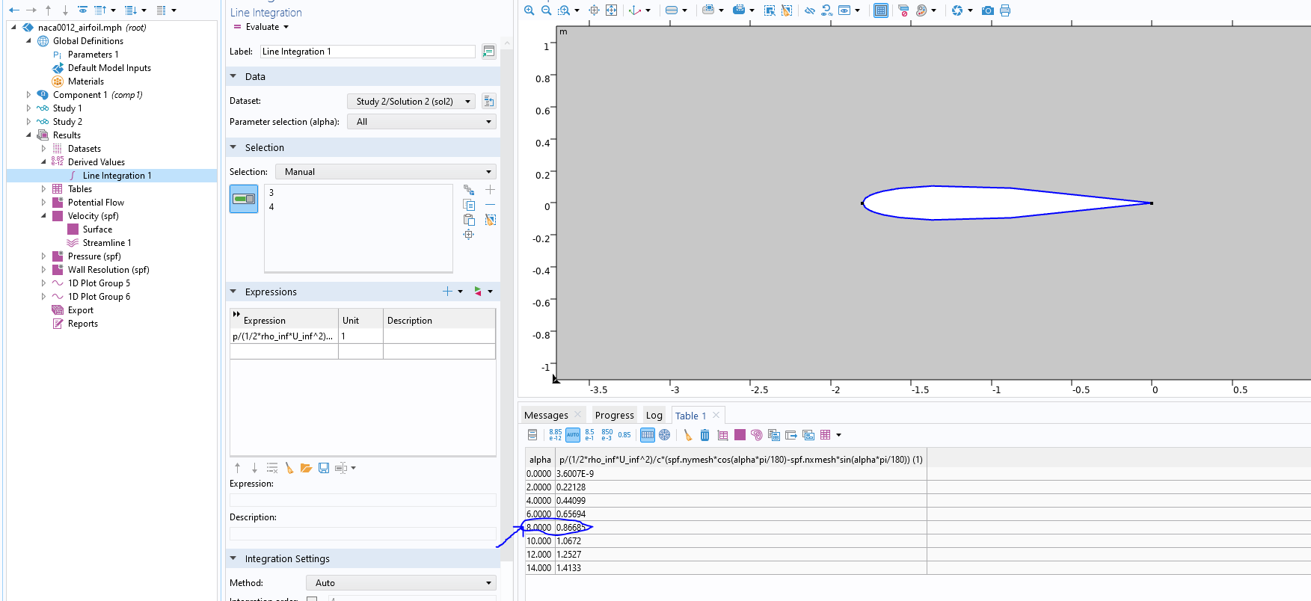
Task: Click the Print icon in graphics toolbar
Action: coord(1005,10)
